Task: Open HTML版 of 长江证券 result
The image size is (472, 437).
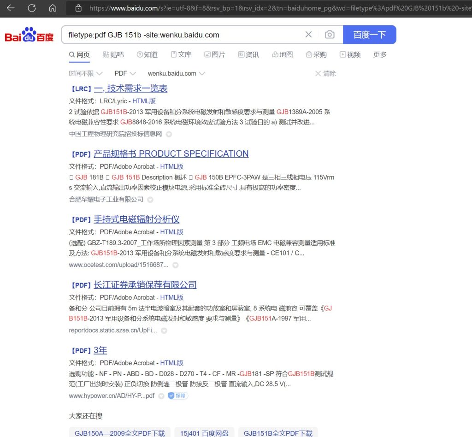Action: click(171, 297)
